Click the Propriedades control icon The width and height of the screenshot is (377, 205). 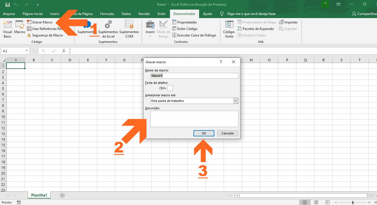pyautogui.click(x=184, y=22)
